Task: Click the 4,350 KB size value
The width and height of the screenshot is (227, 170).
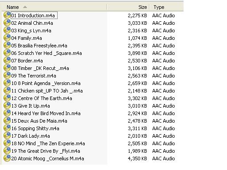Action: click(x=137, y=158)
